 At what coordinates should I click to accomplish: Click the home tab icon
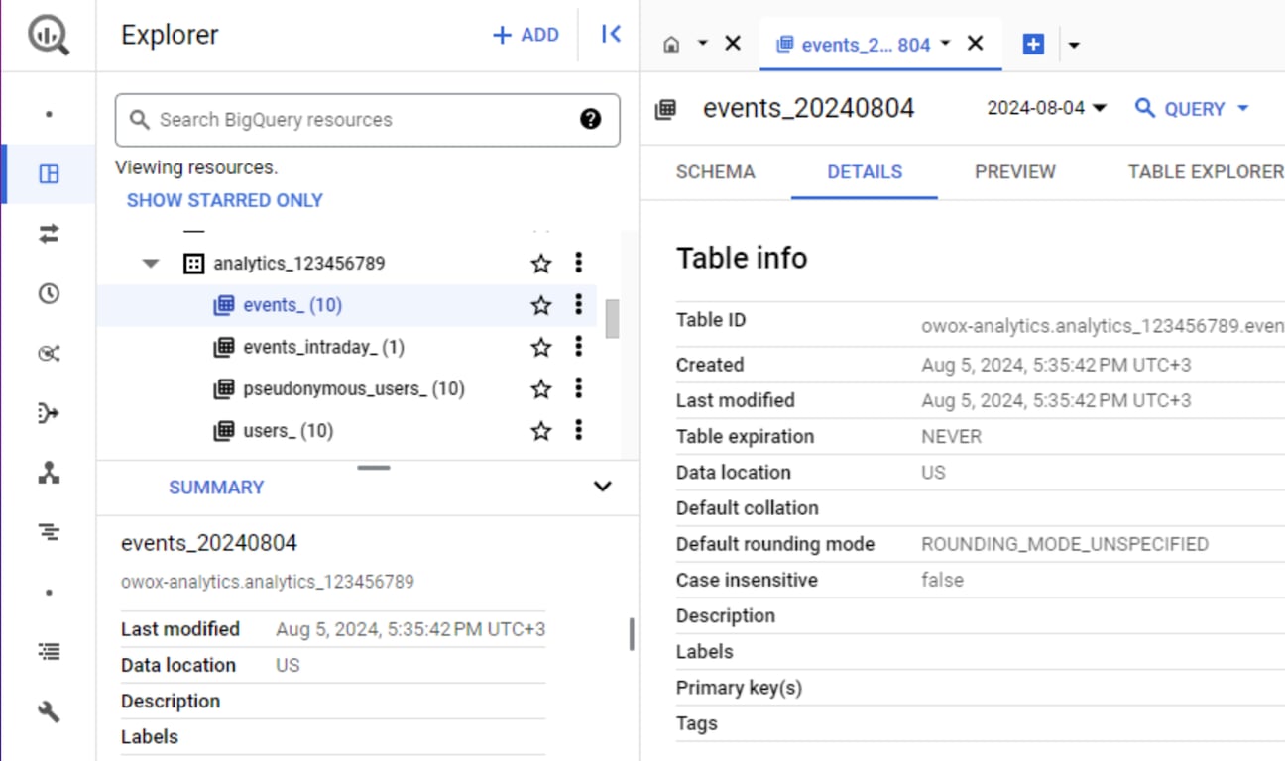[x=671, y=44]
